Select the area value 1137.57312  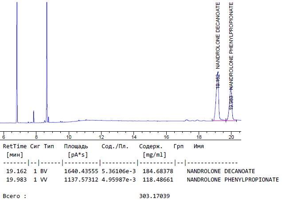[x=81, y=179]
